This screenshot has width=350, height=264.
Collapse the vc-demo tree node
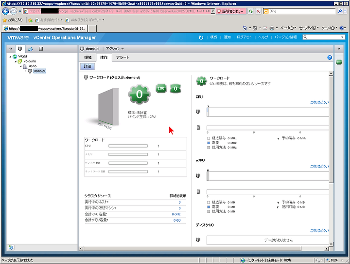(x=16, y=61)
